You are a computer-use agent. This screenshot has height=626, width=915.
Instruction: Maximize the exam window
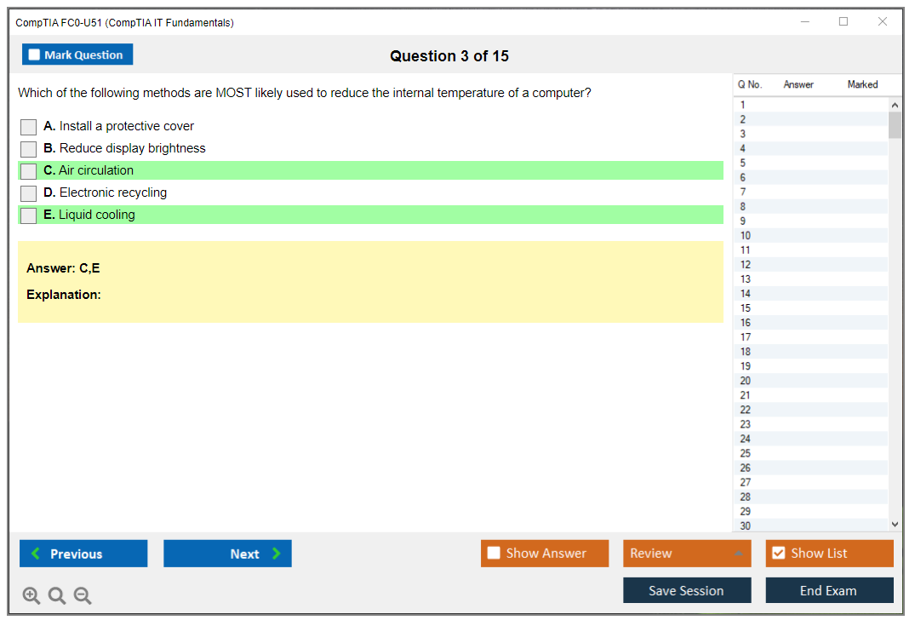[x=844, y=22]
